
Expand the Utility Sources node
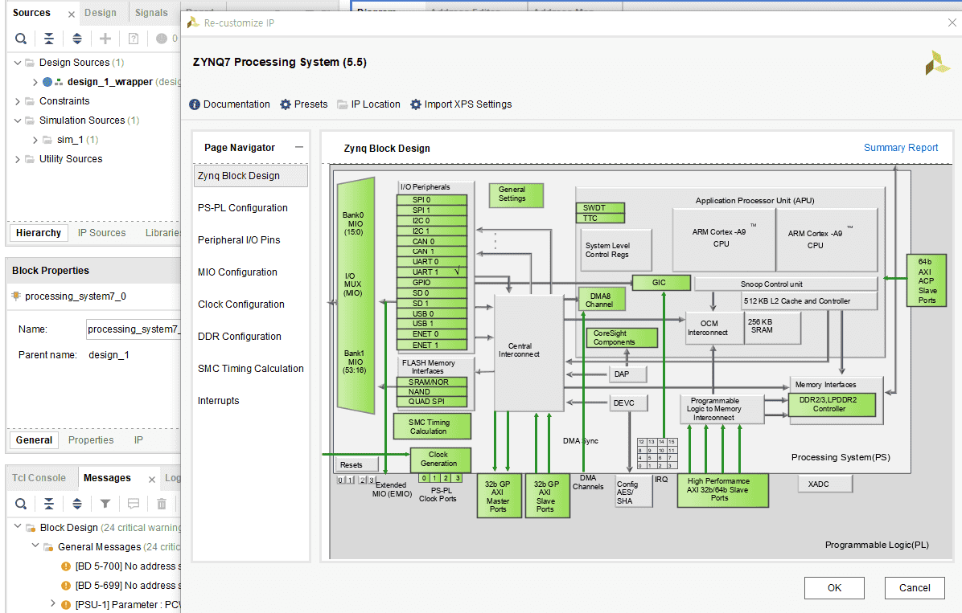point(18,159)
